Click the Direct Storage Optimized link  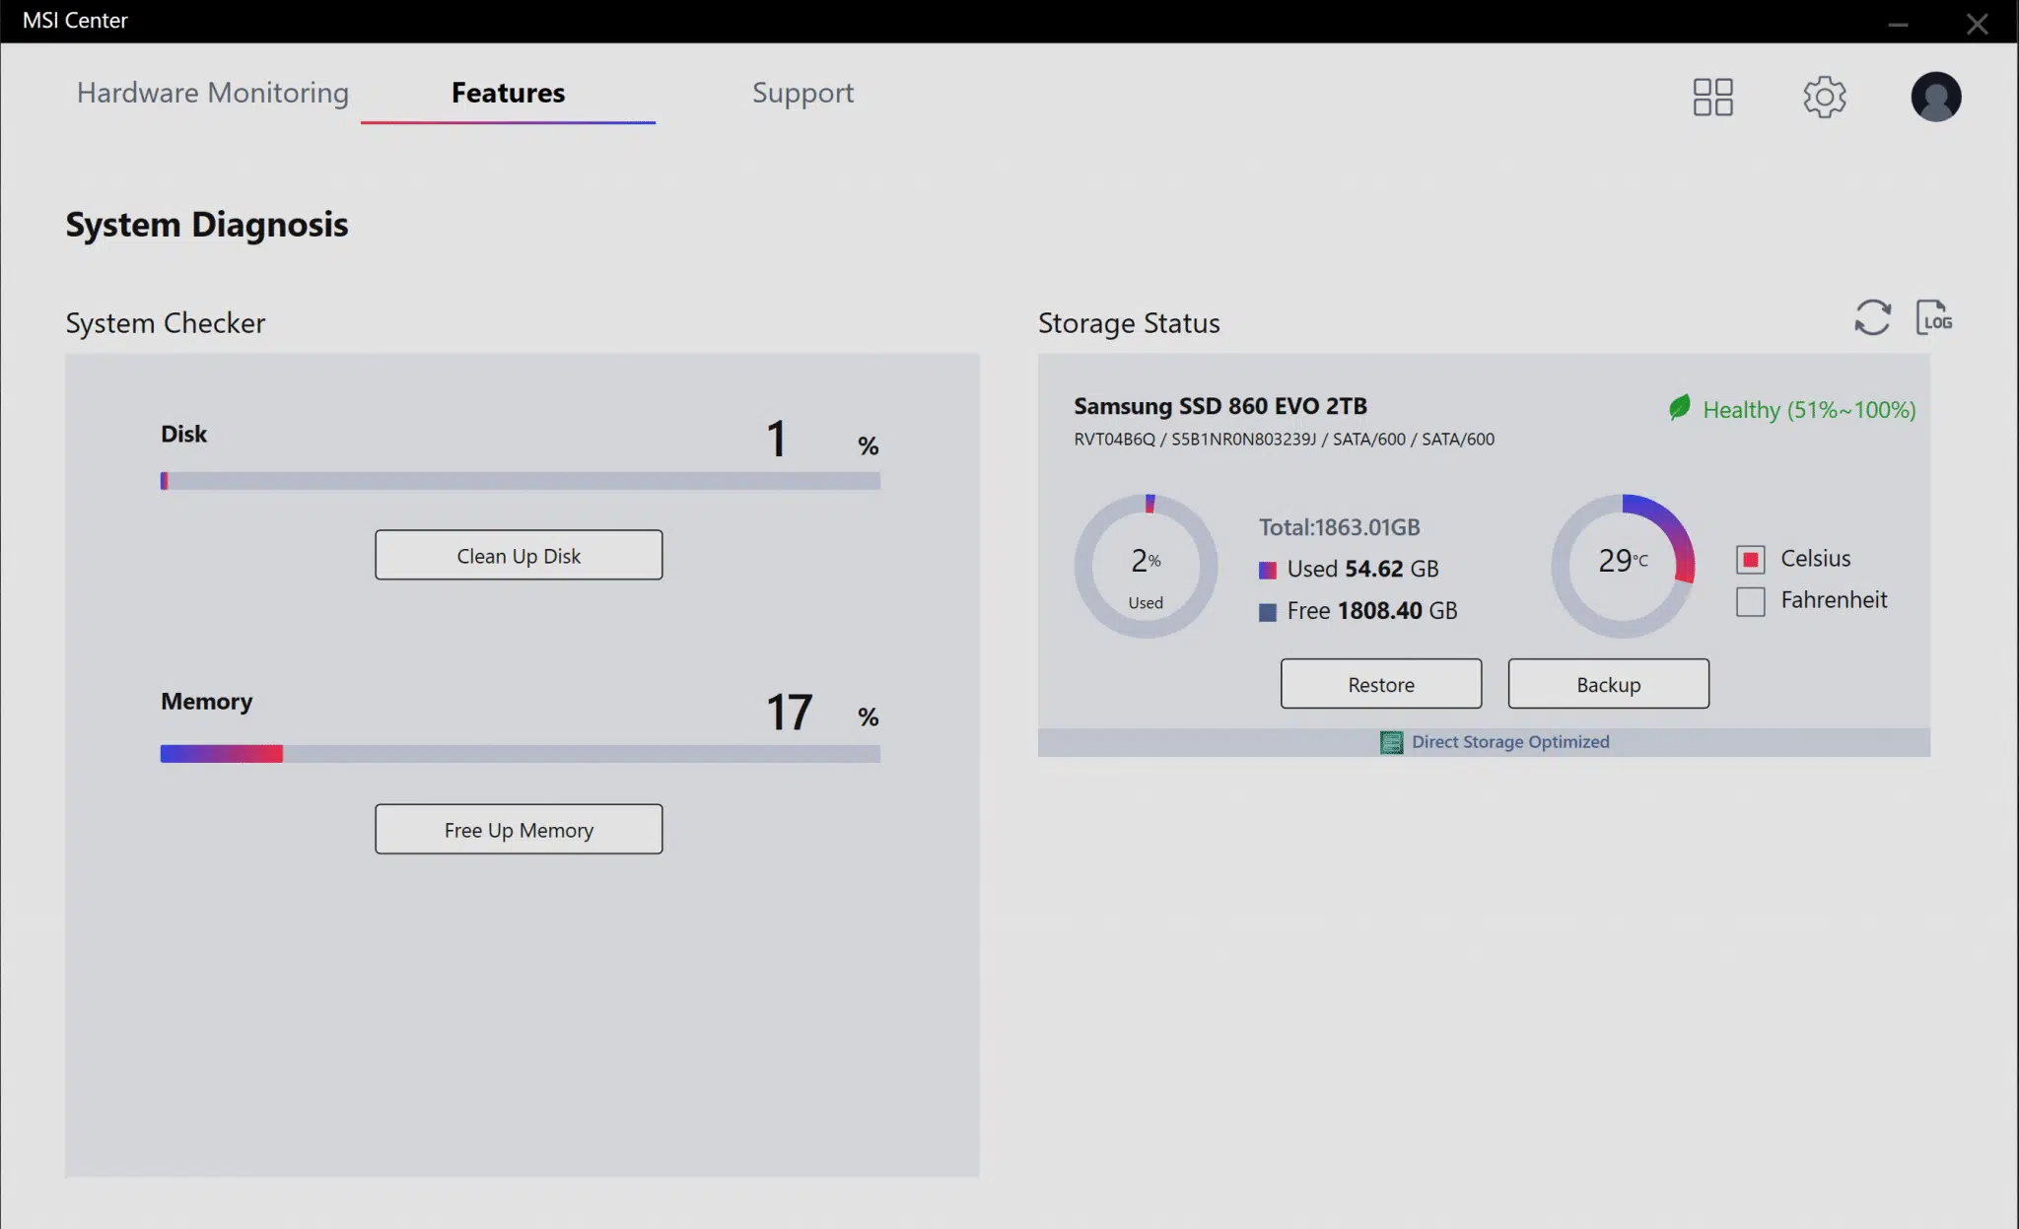click(1510, 741)
